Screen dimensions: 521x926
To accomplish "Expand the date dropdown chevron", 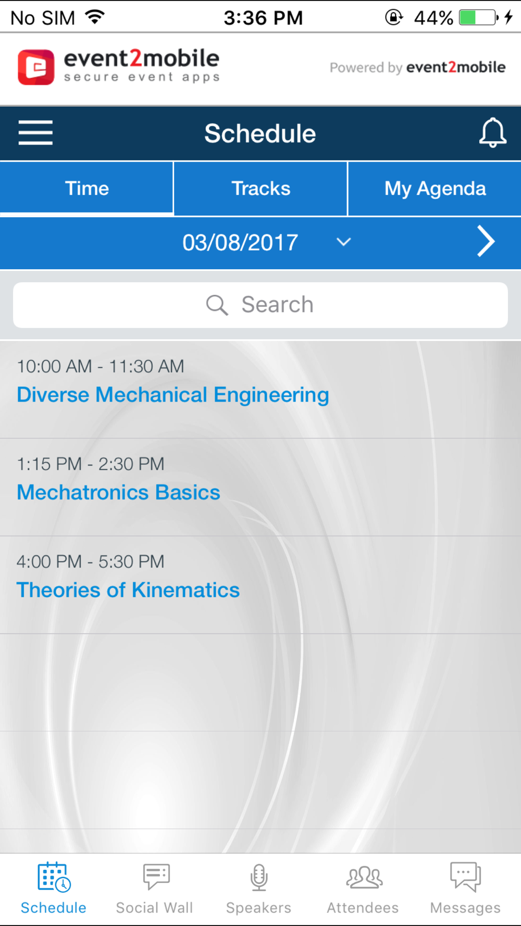I will (x=343, y=242).
